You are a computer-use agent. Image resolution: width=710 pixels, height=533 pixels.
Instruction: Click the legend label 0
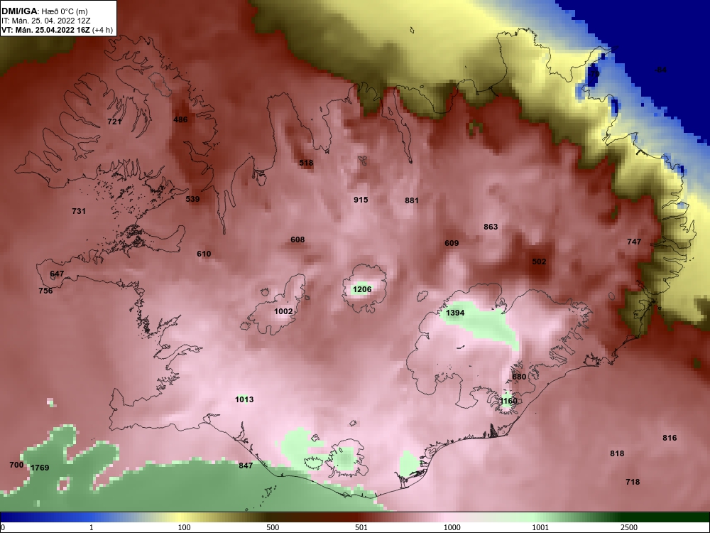pos(3,527)
